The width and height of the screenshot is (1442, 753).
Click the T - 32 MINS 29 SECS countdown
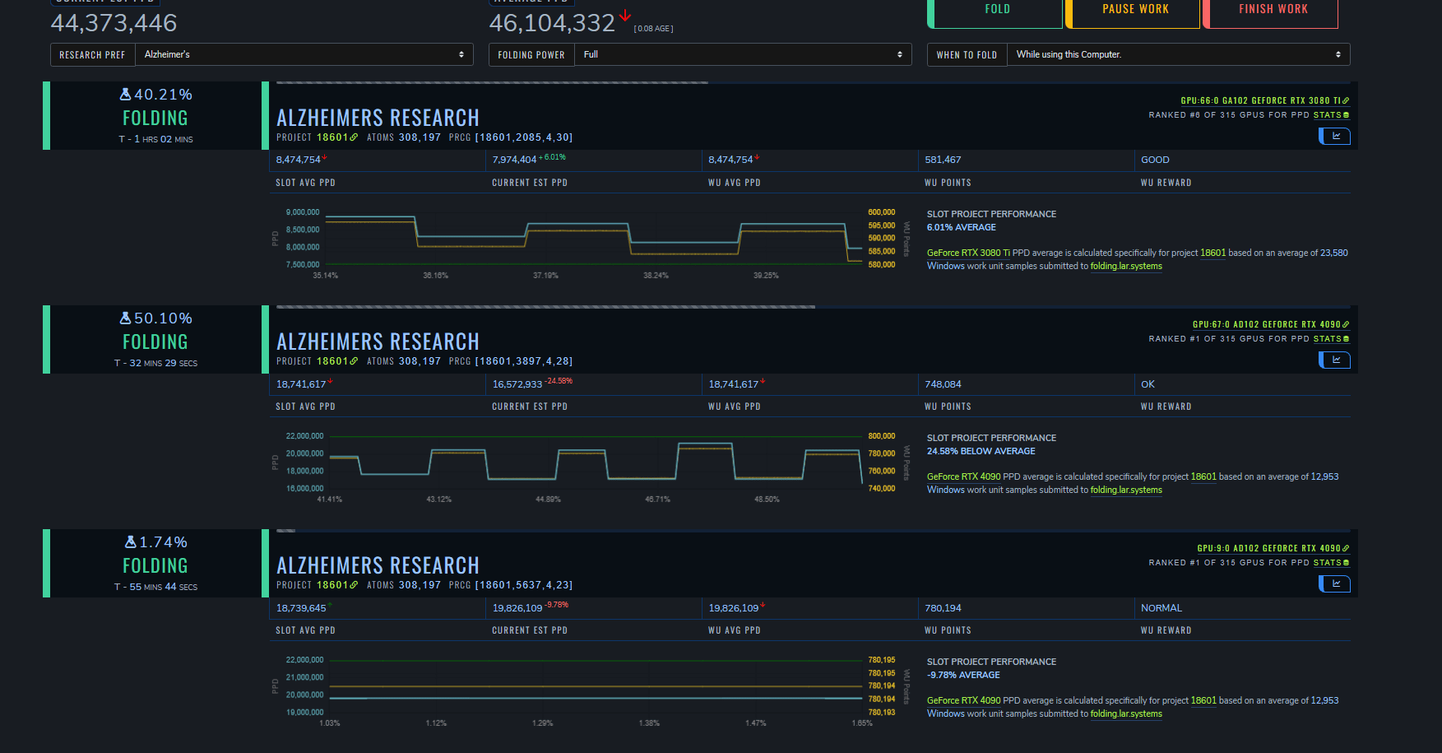155,364
